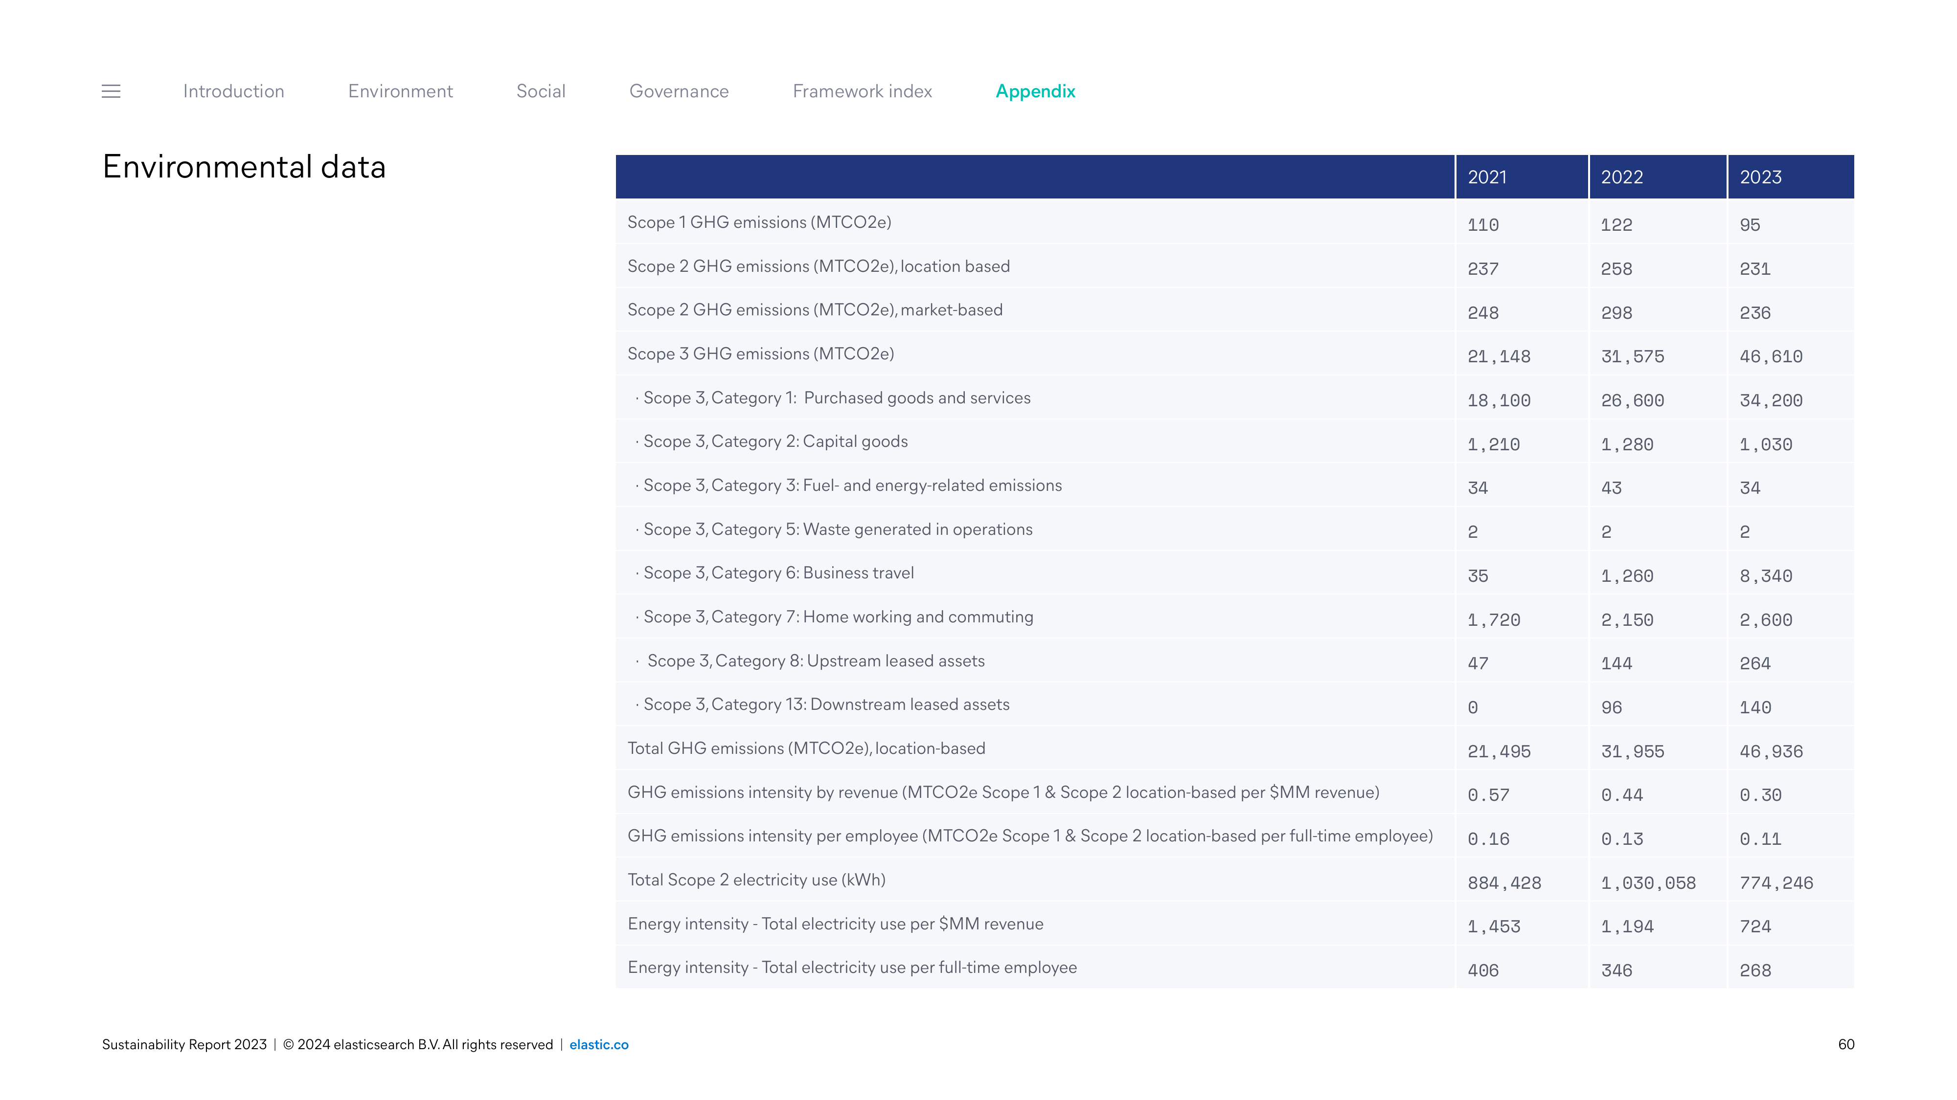Image resolution: width=1957 pixels, height=1100 pixels.
Task: Click the value 774,246 electricity use
Action: (x=1776, y=883)
